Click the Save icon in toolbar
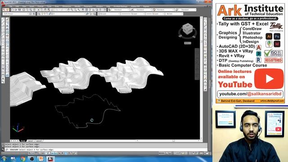Viewport: 288px width, 162px height. [19, 10]
